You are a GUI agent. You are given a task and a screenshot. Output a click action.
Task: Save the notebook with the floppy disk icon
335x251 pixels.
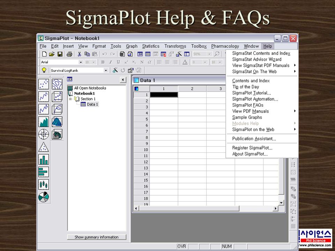tap(60, 54)
